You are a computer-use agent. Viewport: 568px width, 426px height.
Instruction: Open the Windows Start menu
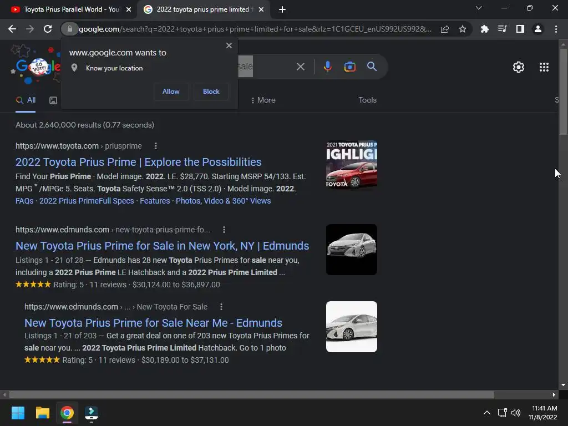18,413
